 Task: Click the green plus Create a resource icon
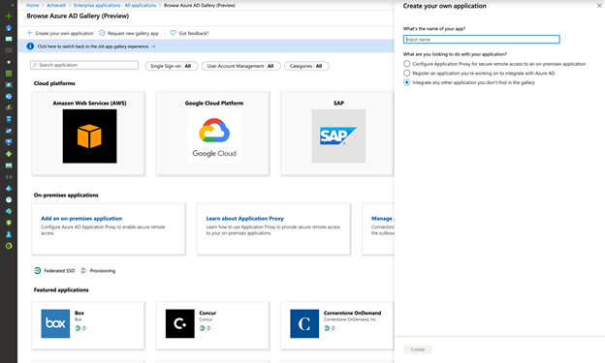pos(9,16)
